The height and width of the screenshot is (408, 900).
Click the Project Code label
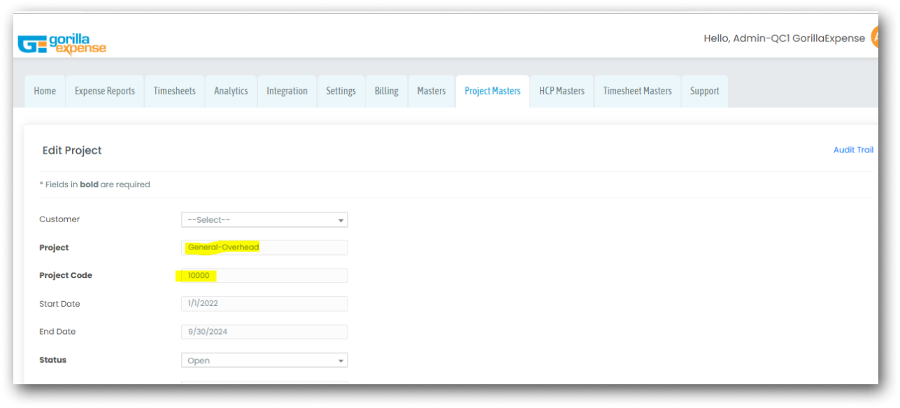[x=66, y=275]
